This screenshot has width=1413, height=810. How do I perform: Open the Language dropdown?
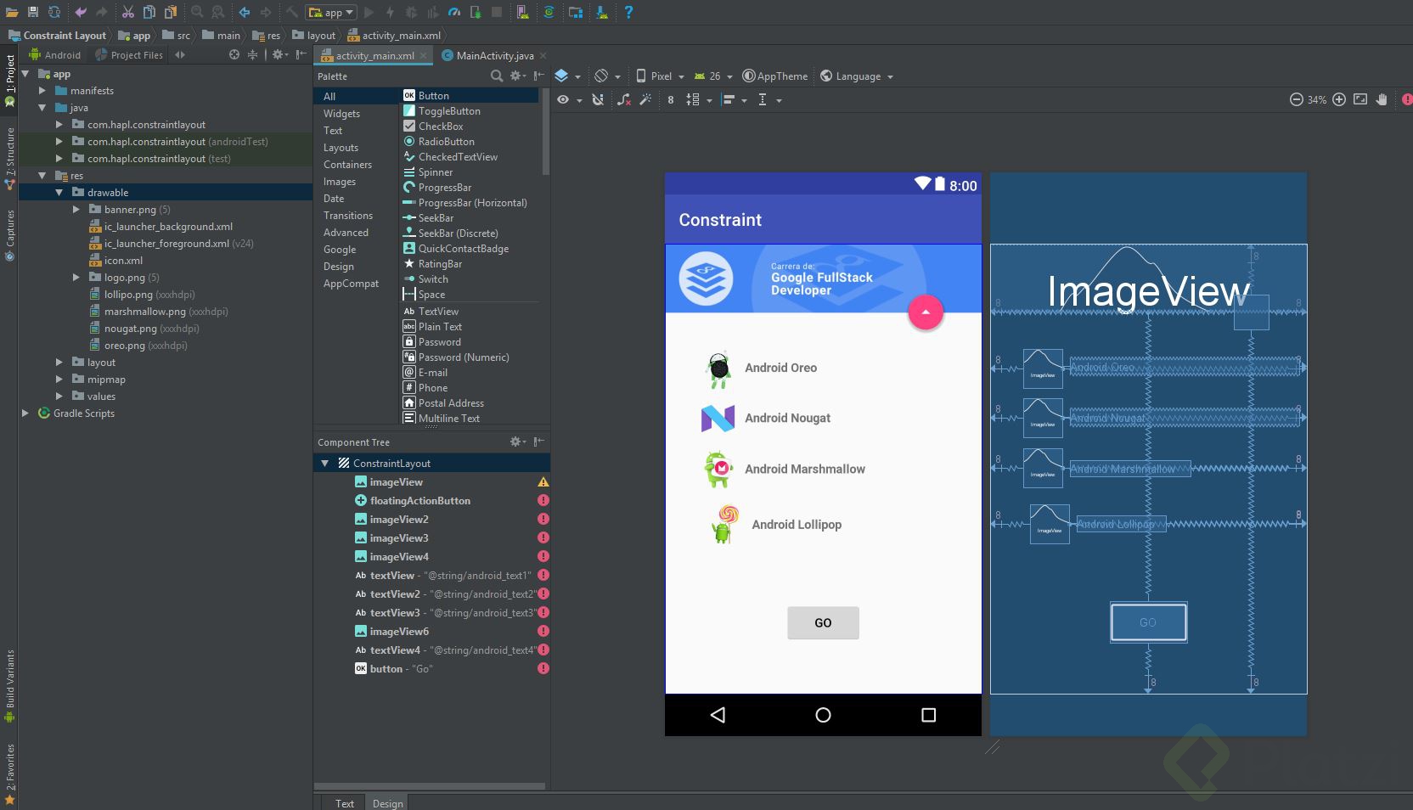coord(857,76)
